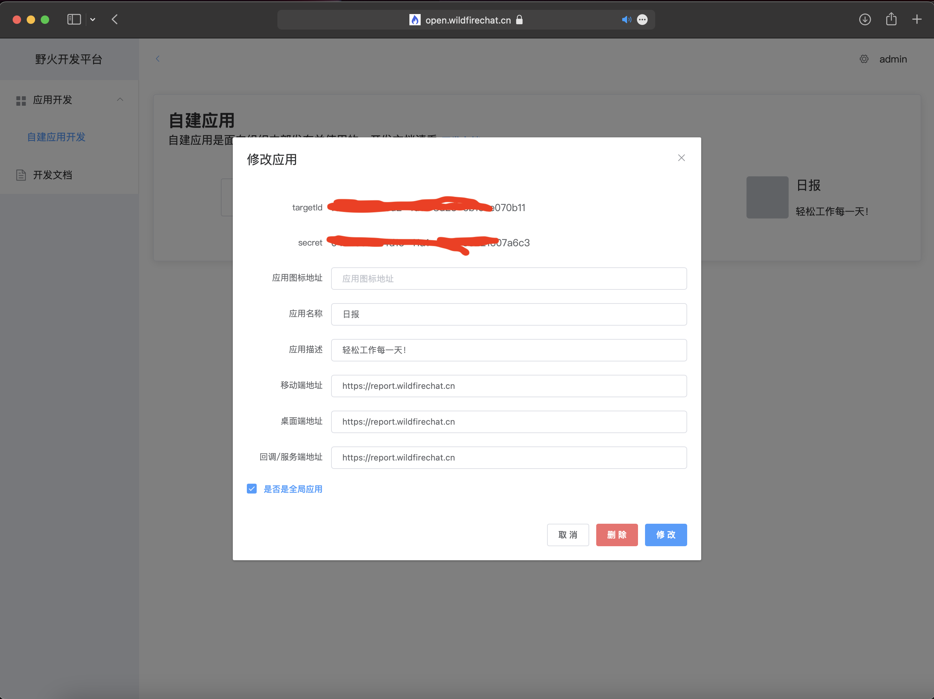
Task: Click the settings gear next to admin
Action: click(x=864, y=59)
